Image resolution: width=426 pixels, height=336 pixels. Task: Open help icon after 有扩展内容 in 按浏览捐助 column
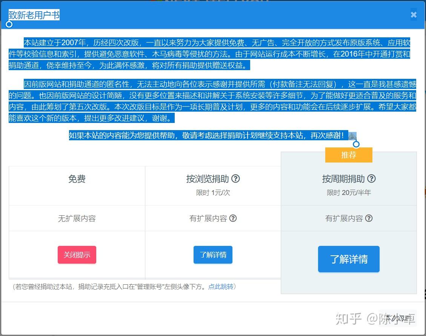coord(233,218)
